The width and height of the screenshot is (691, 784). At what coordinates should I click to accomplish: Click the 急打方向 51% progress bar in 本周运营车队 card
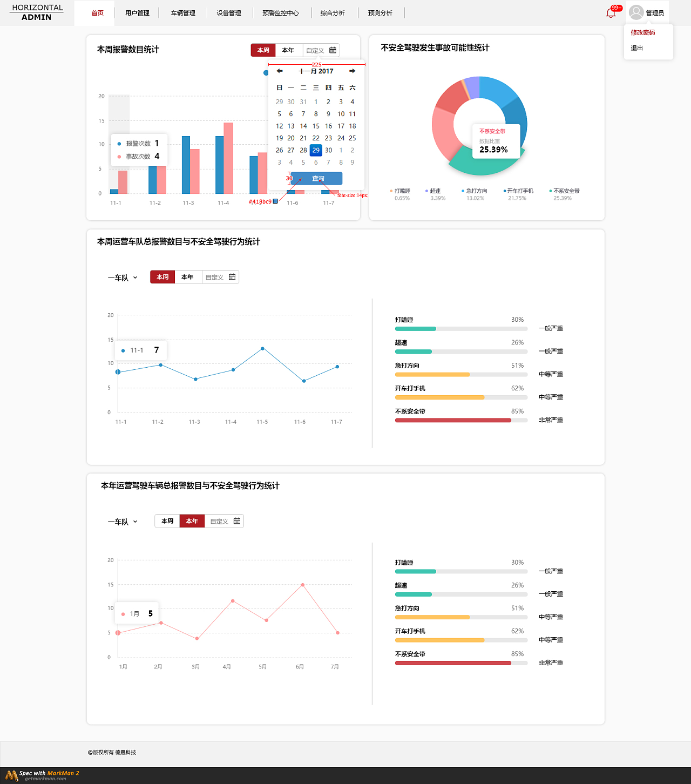[461, 375]
